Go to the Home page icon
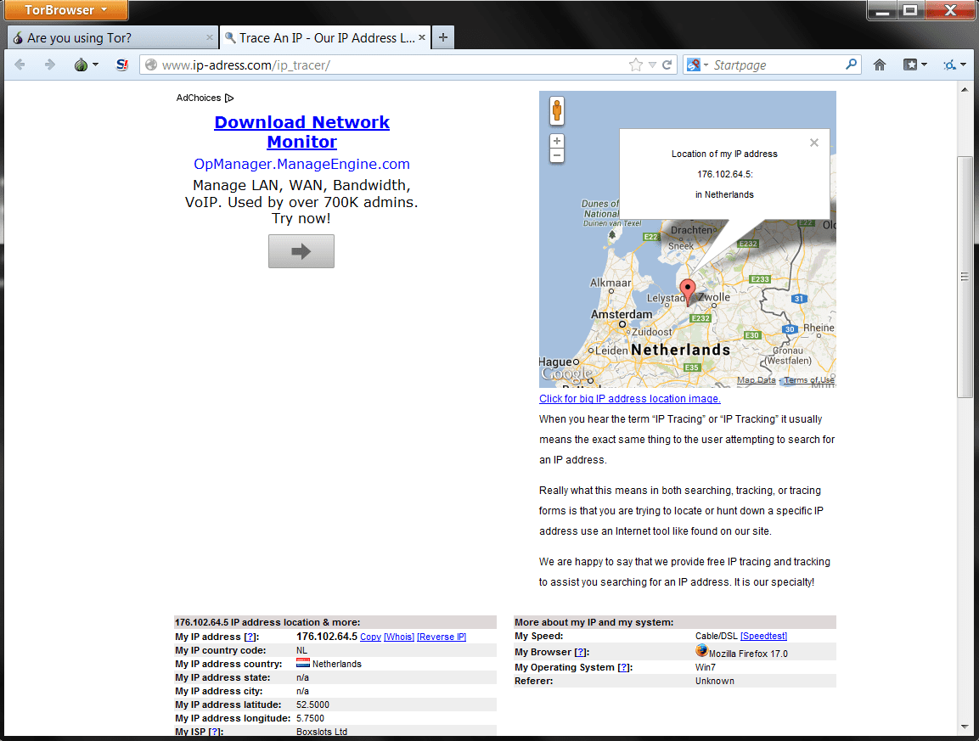The width and height of the screenshot is (979, 741). (880, 65)
